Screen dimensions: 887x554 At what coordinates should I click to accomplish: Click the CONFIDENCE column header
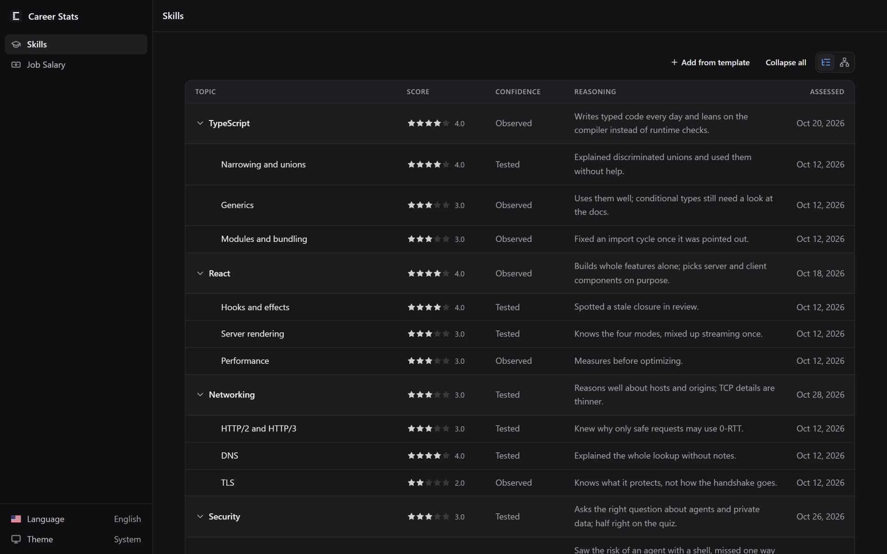point(518,92)
